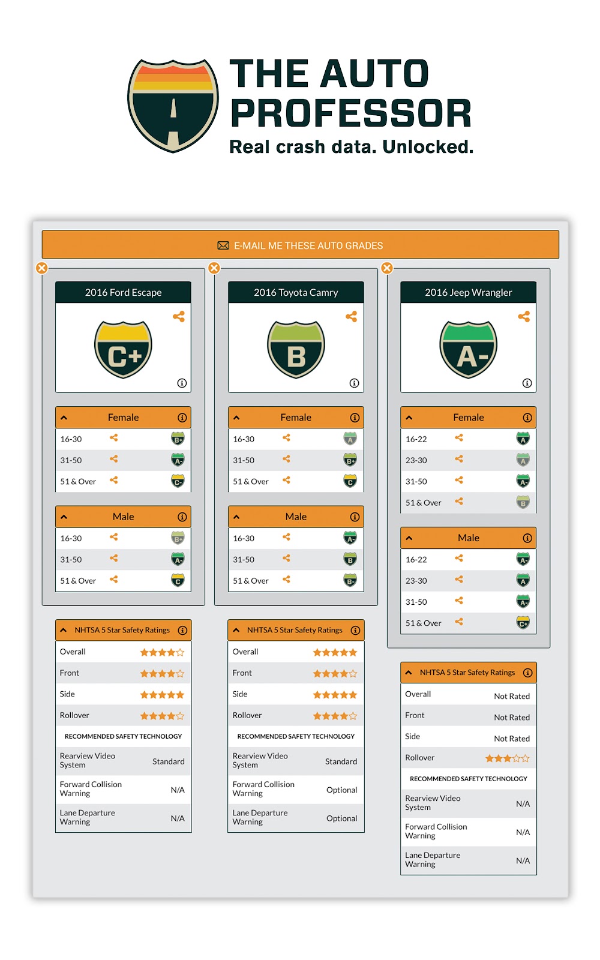Image resolution: width=600 pixels, height=960 pixels.
Task: Open info for Wrangler NHTSA ratings
Action: pyautogui.click(x=527, y=673)
